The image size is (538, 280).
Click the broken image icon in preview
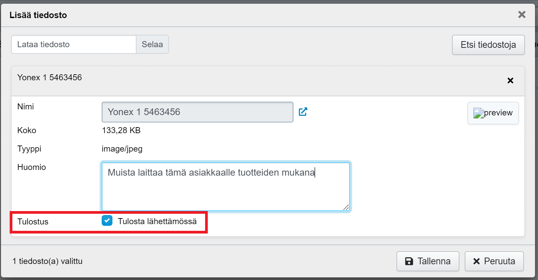(x=478, y=113)
